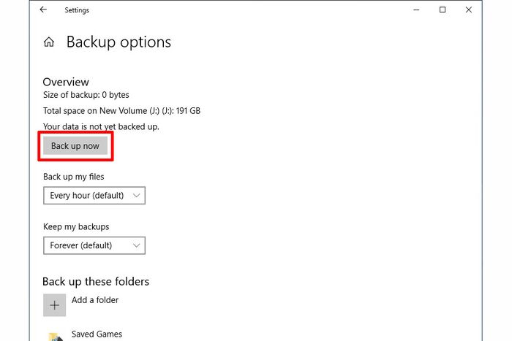
Task: Open Settings home via house icon
Action: tap(49, 42)
